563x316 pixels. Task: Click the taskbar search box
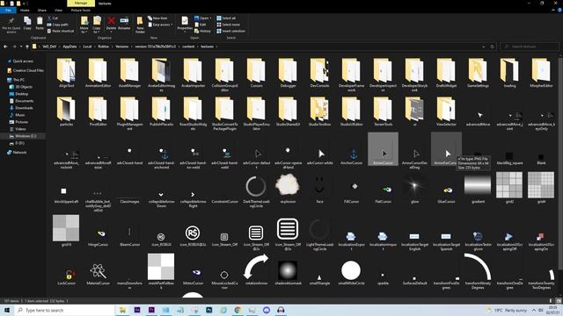(x=64, y=310)
